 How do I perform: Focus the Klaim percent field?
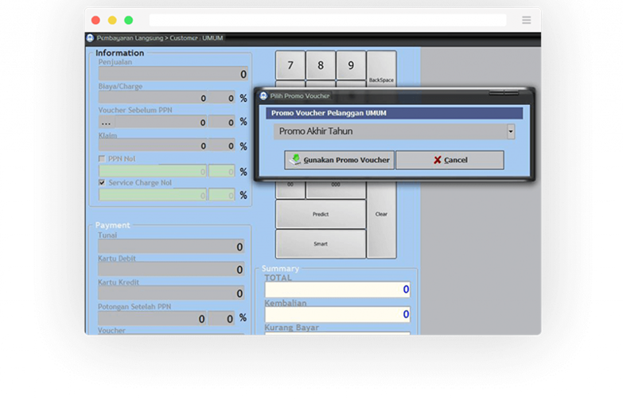222,146
